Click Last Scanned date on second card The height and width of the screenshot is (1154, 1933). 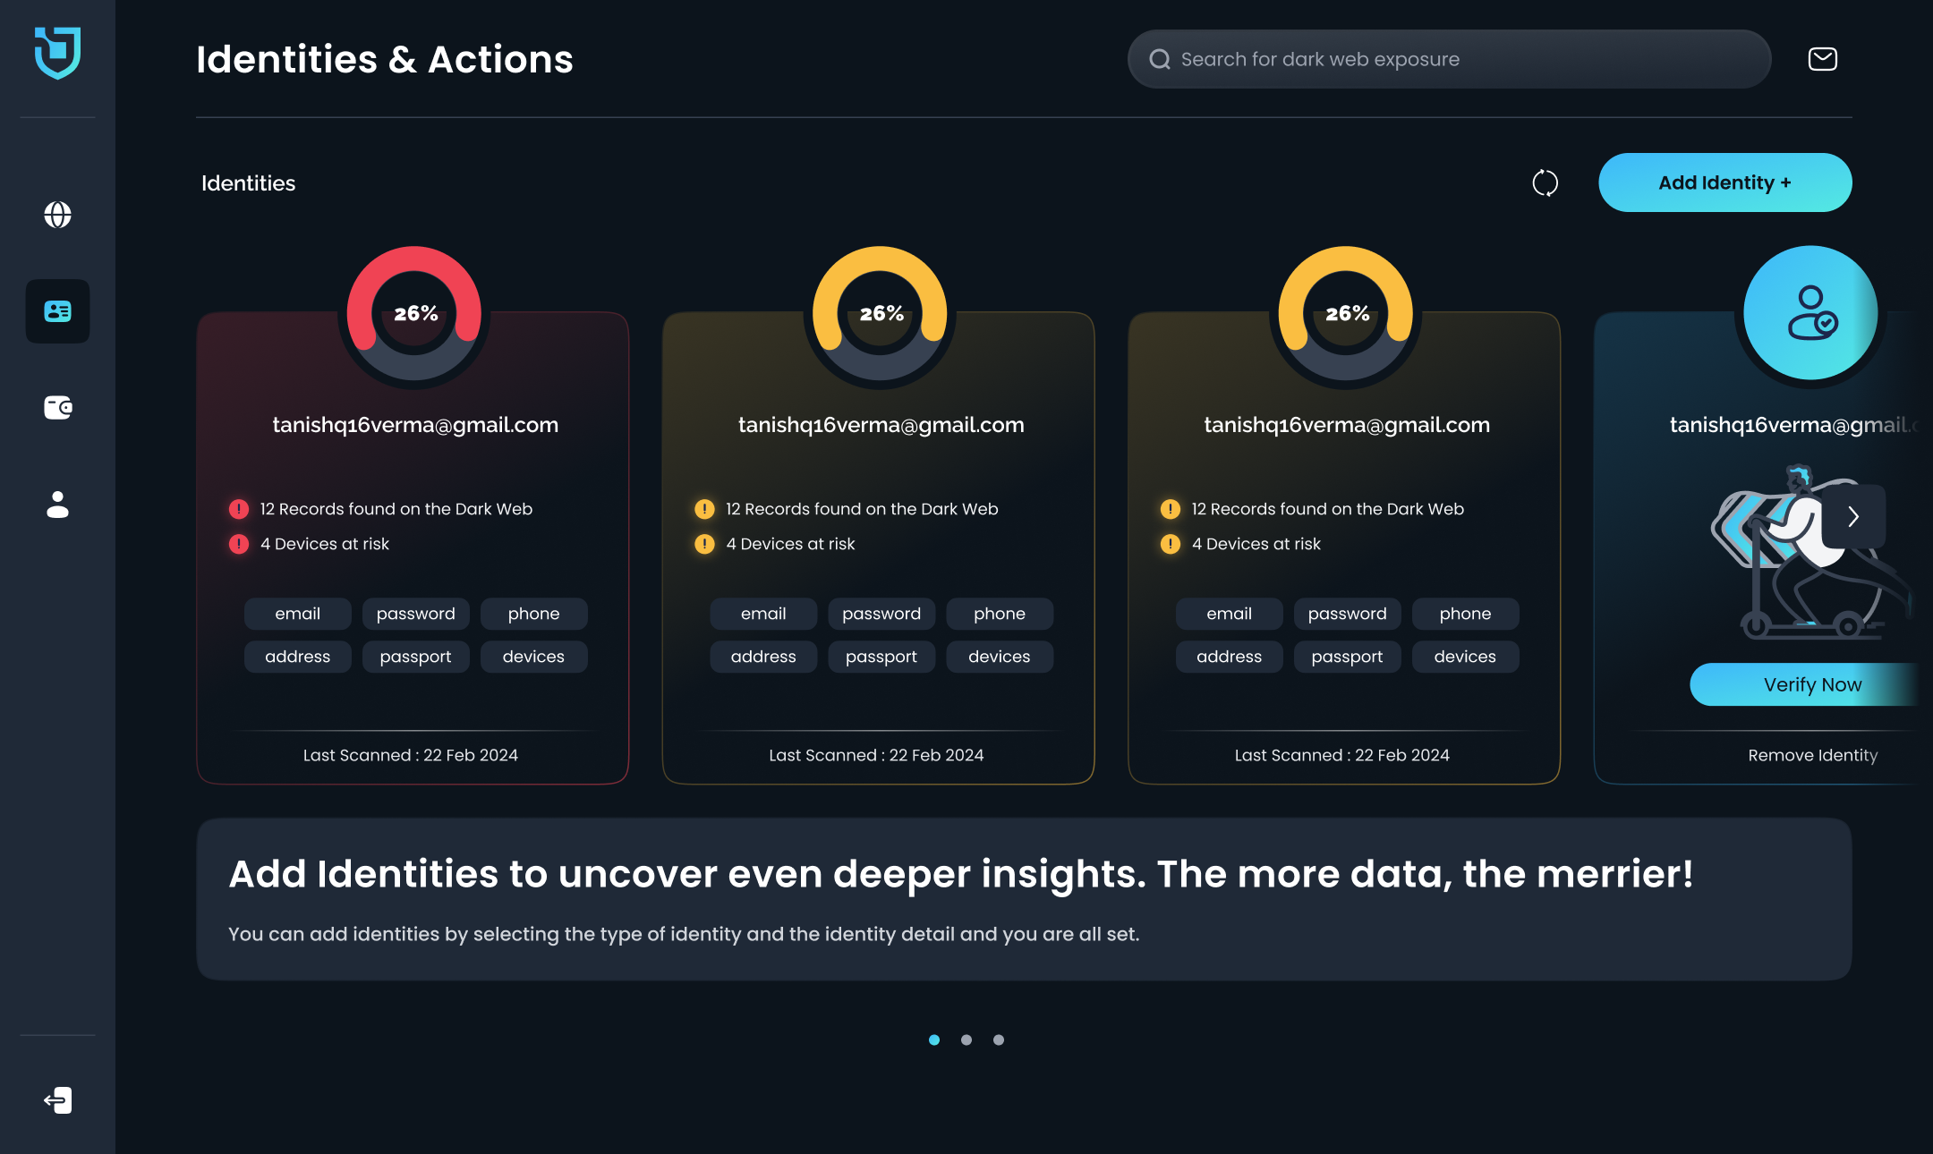876,755
